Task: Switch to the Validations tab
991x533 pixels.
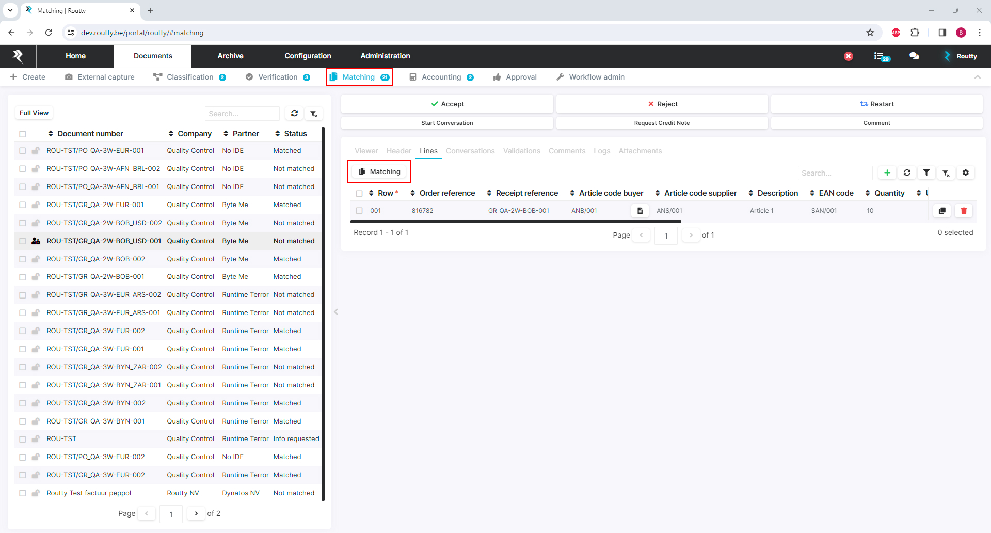Action: (521, 151)
